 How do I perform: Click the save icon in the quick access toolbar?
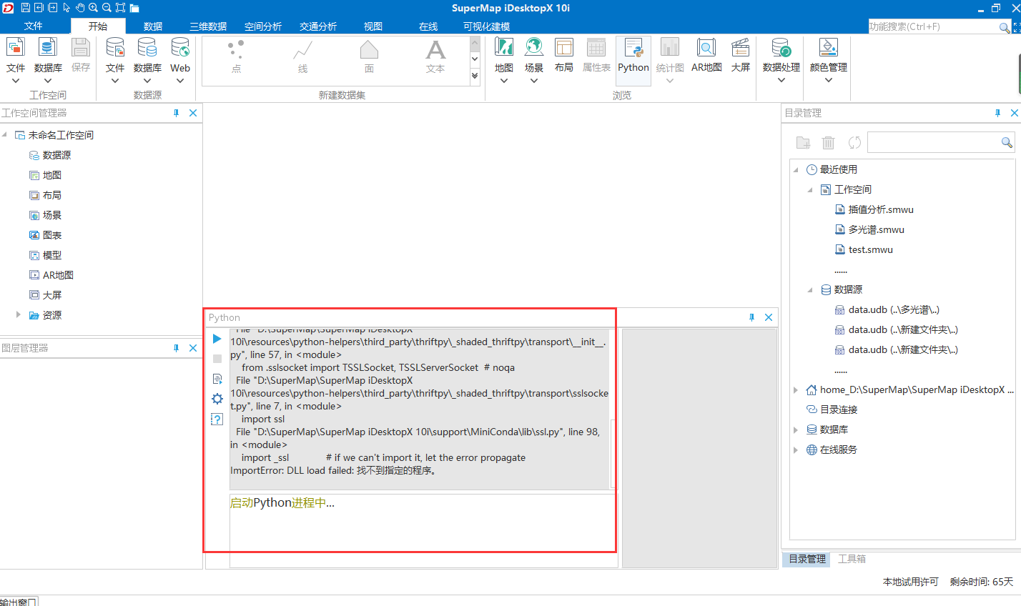coord(26,8)
